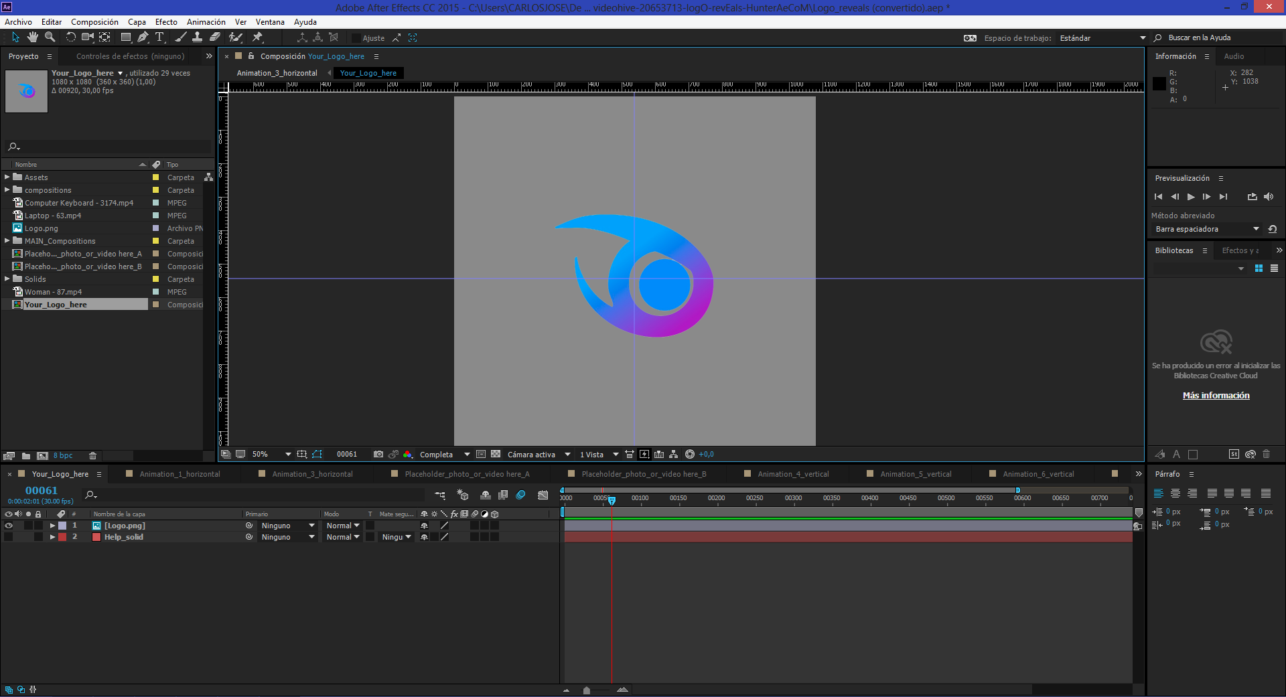This screenshot has width=1286, height=697.
Task: Toggle Frame Blending enable switch in timeline
Action: click(503, 495)
